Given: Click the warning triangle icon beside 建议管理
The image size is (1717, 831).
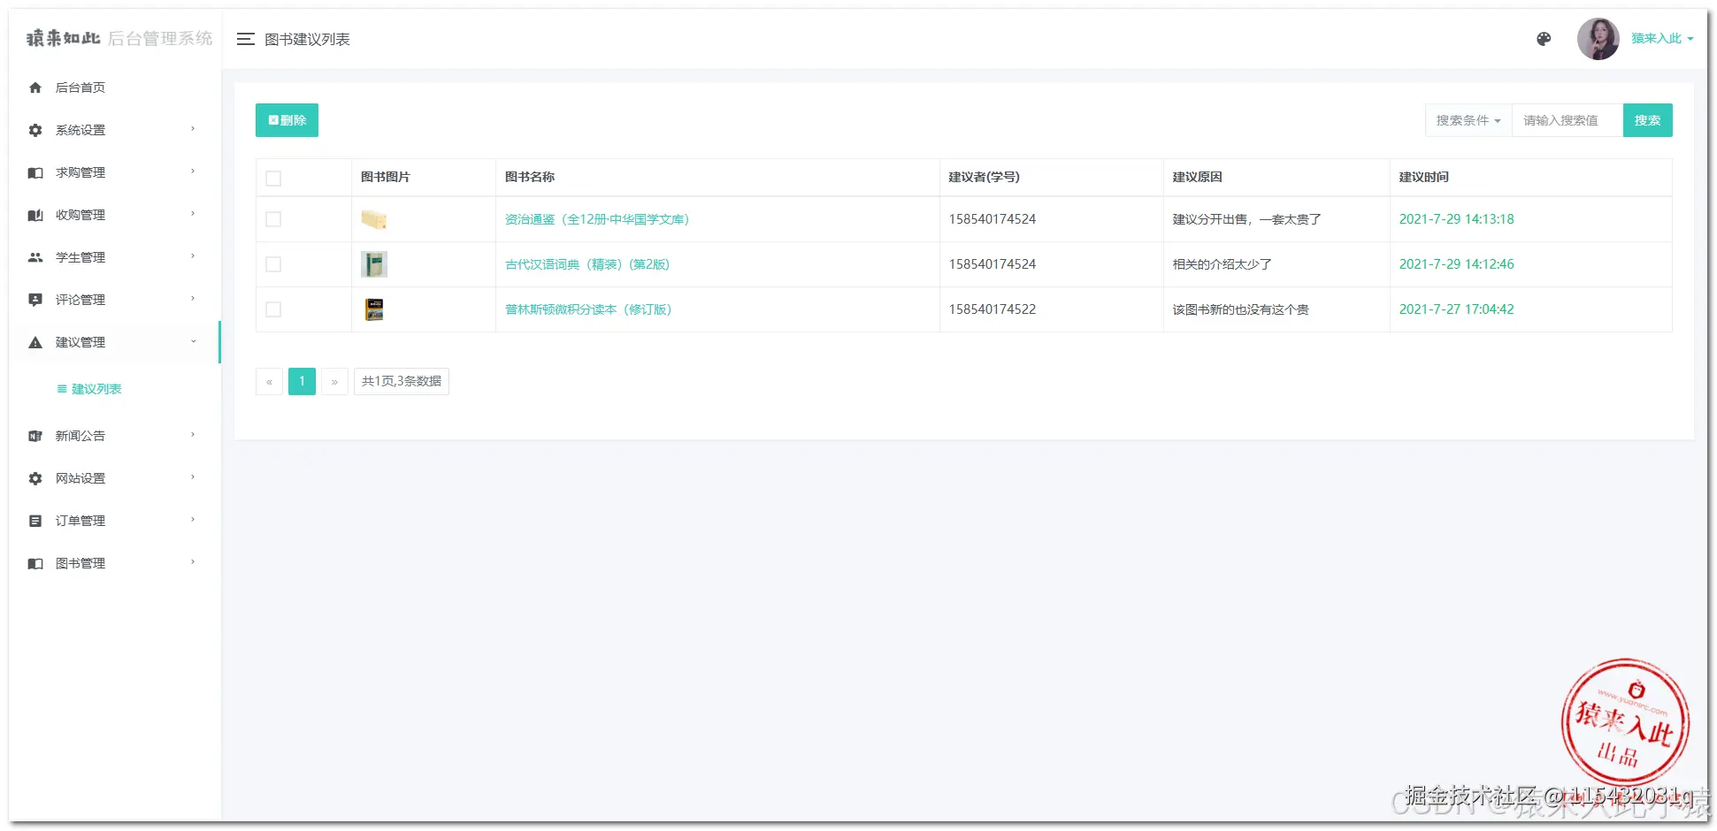Looking at the screenshot, I should (x=35, y=342).
